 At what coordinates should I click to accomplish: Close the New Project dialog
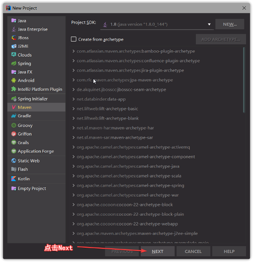244,8
